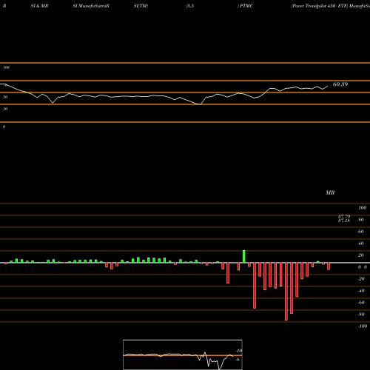Click the 'Pacer Trendpilot 450 ETF' title text

[319, 6]
